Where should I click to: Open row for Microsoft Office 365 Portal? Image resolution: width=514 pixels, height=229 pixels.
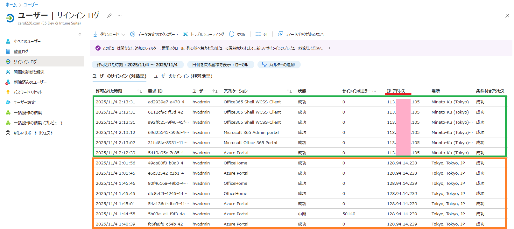299,142
